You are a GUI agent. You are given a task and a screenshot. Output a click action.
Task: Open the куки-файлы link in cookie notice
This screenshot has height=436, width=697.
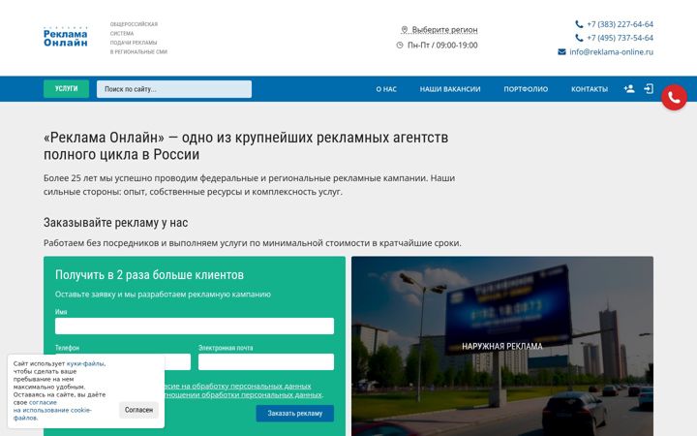click(x=85, y=363)
